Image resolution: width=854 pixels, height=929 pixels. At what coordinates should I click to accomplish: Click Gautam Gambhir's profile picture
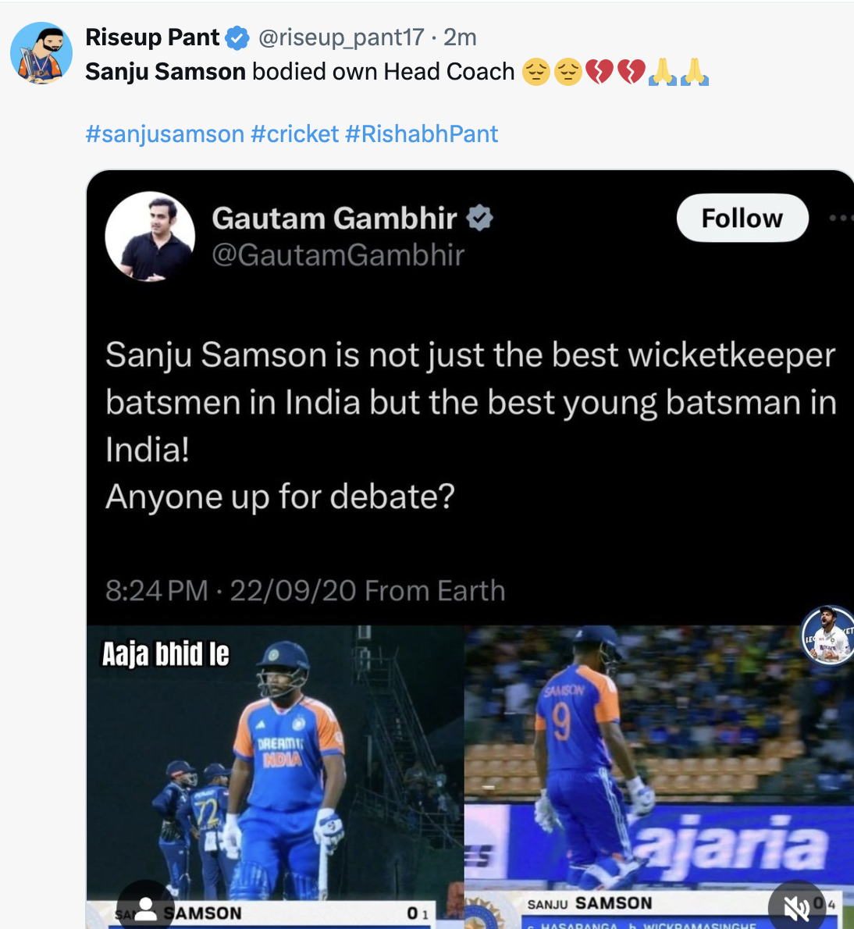pos(150,237)
